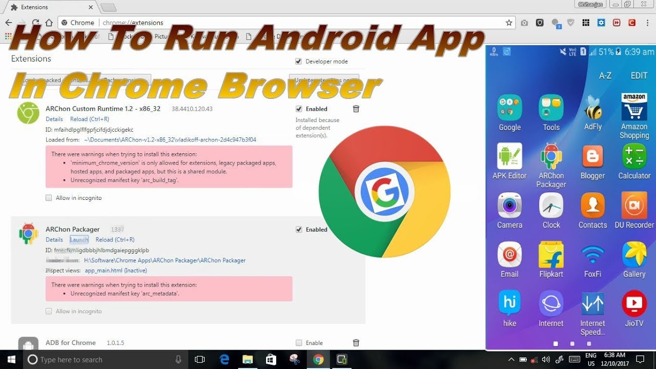Open the volume control in system tray
Image resolution: width=656 pixels, height=369 pixels.
pos(546,359)
